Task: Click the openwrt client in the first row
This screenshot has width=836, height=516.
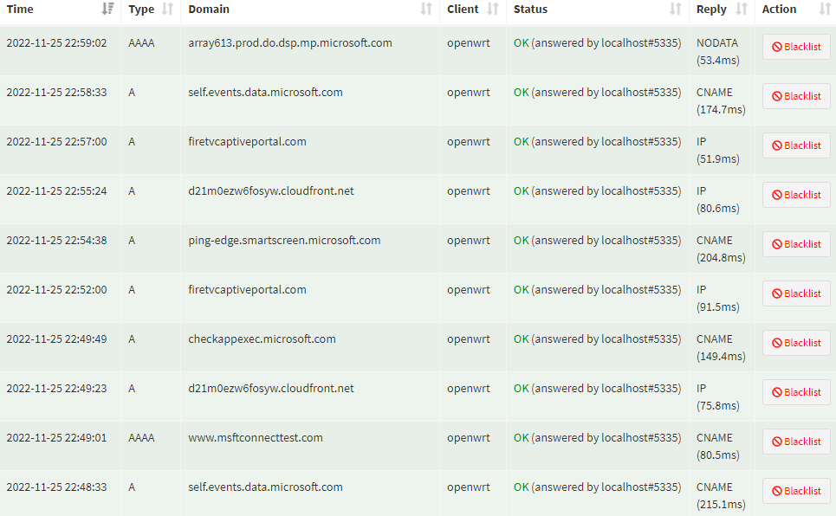Action: click(x=469, y=42)
